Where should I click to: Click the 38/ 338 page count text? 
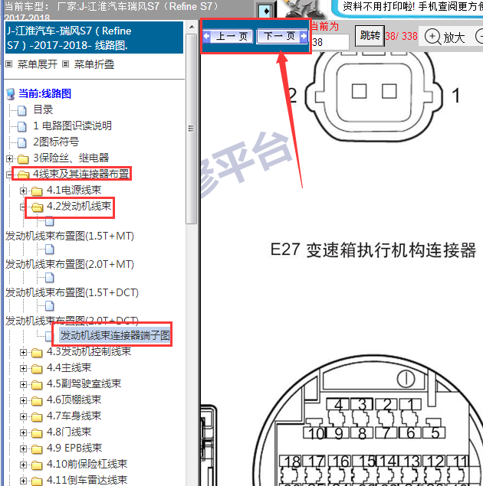coord(402,36)
